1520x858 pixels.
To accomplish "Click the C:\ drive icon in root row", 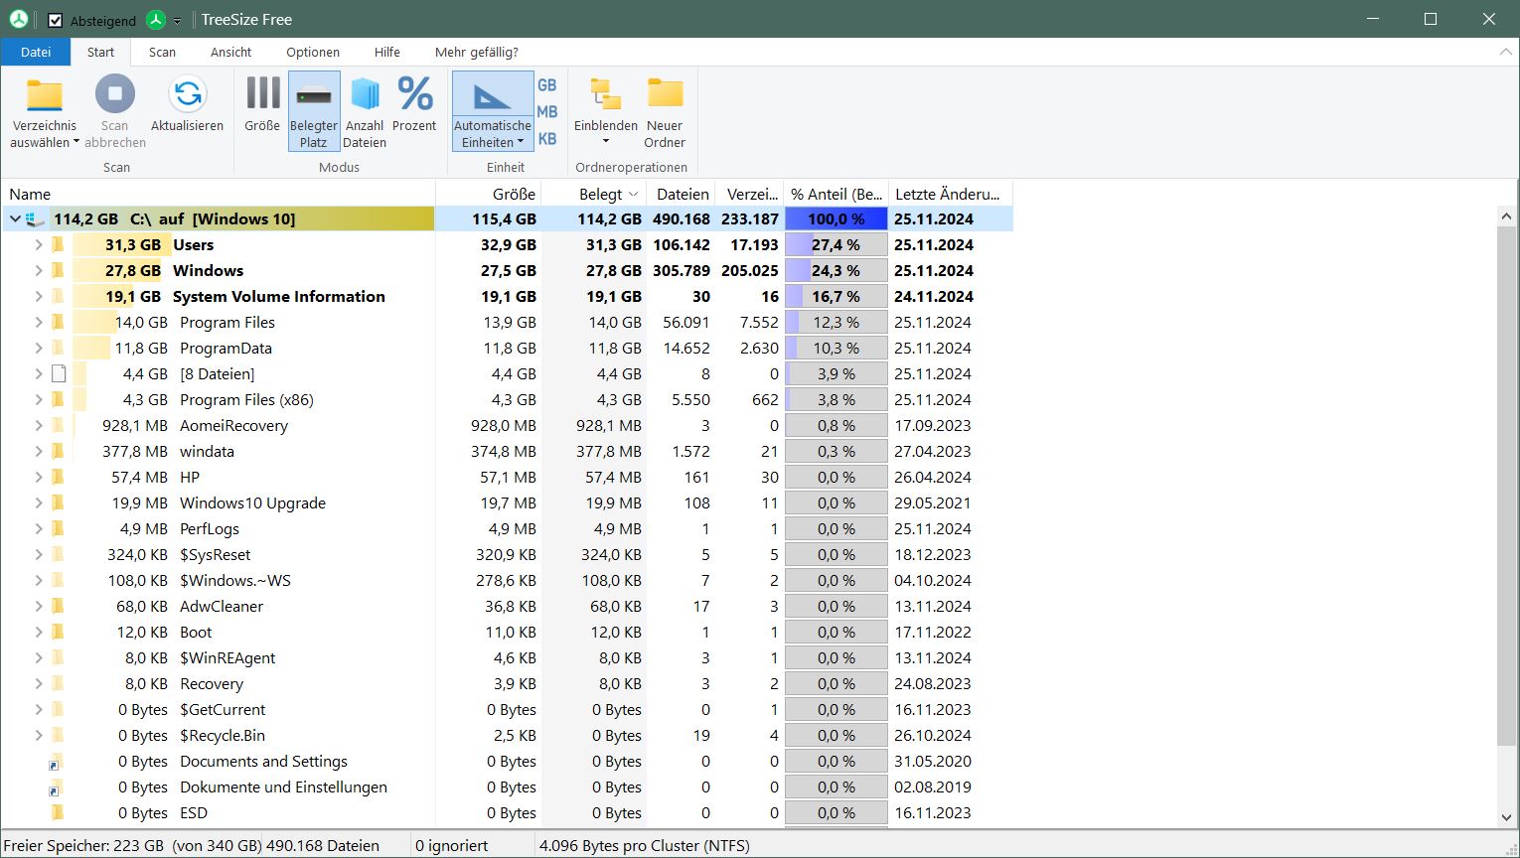I will [36, 219].
